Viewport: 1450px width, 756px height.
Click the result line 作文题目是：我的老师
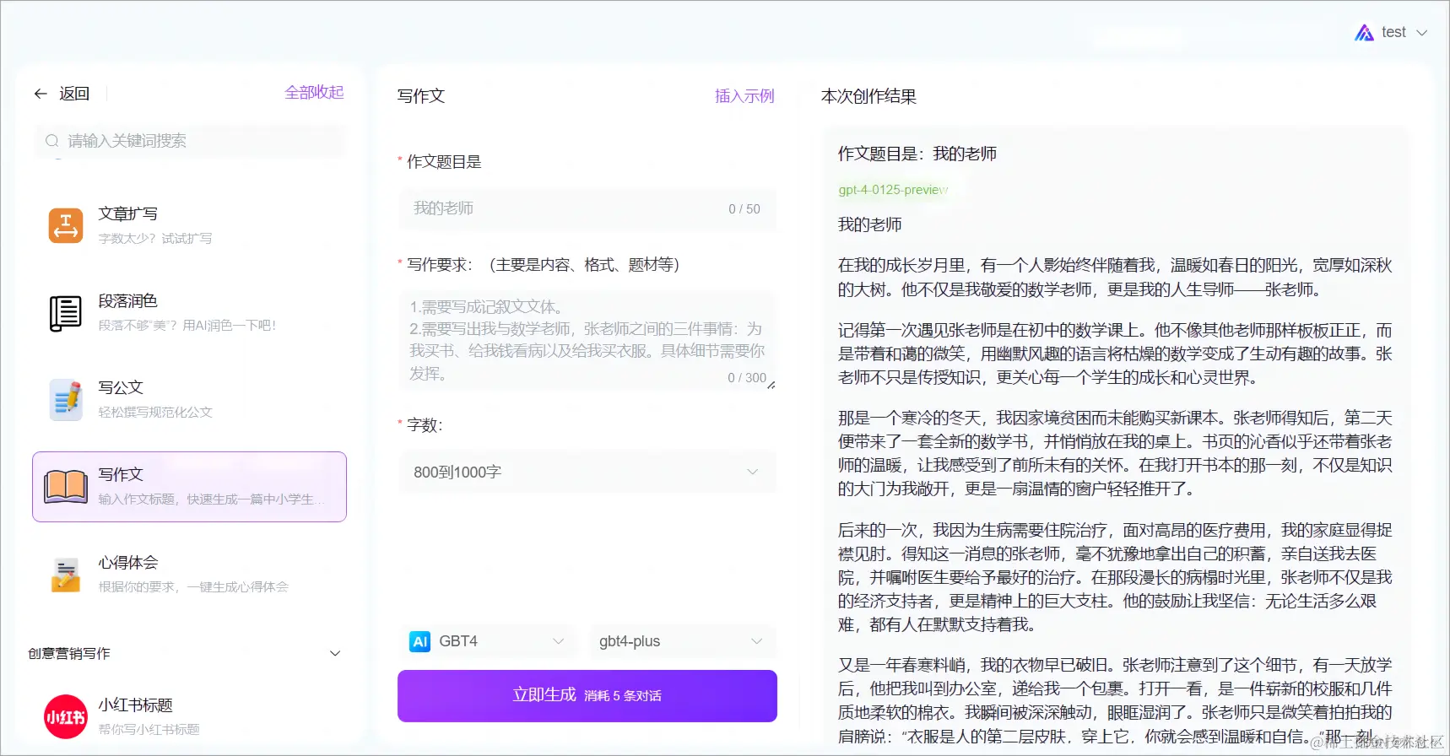[x=917, y=154]
